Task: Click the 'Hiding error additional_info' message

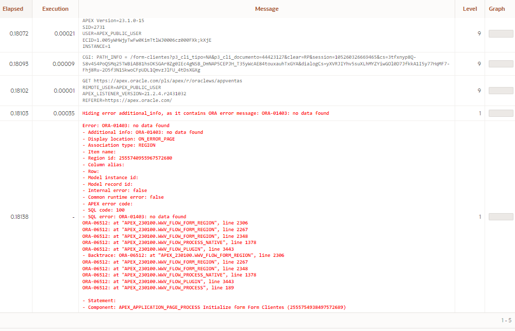Action: (205, 113)
